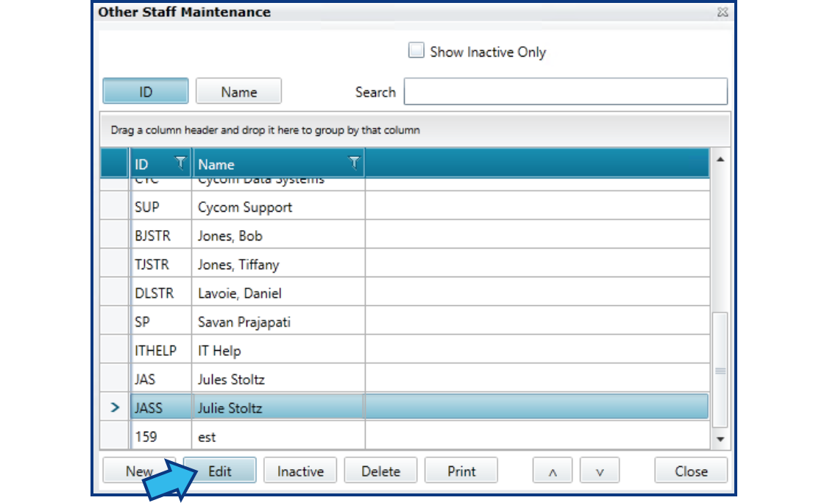The height and width of the screenshot is (503, 827).
Task: Select the SUP row ID cell
Action: pyautogui.click(x=161, y=206)
